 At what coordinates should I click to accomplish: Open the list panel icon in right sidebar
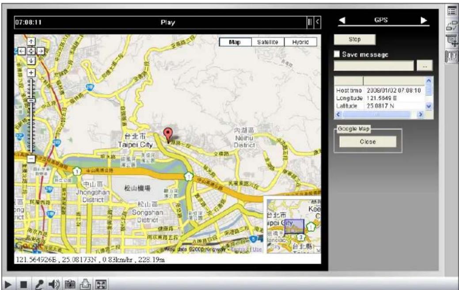(x=452, y=11)
